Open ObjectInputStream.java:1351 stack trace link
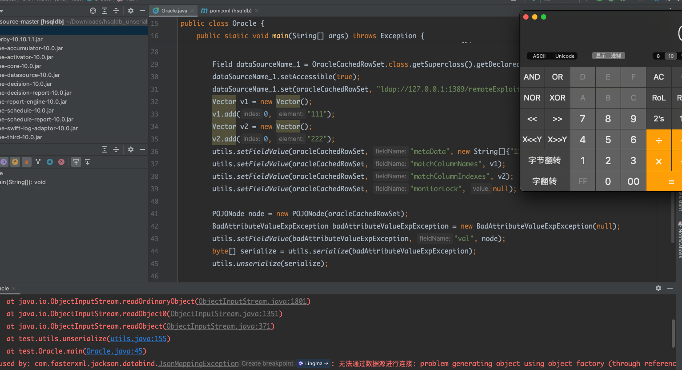 click(224, 314)
